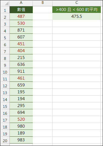Viewport: 103px width, 146px height.
Task: Select row 10 header
Action: coord(5,71)
